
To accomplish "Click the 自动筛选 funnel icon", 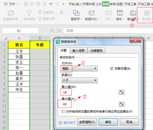I will pos(29,13).
